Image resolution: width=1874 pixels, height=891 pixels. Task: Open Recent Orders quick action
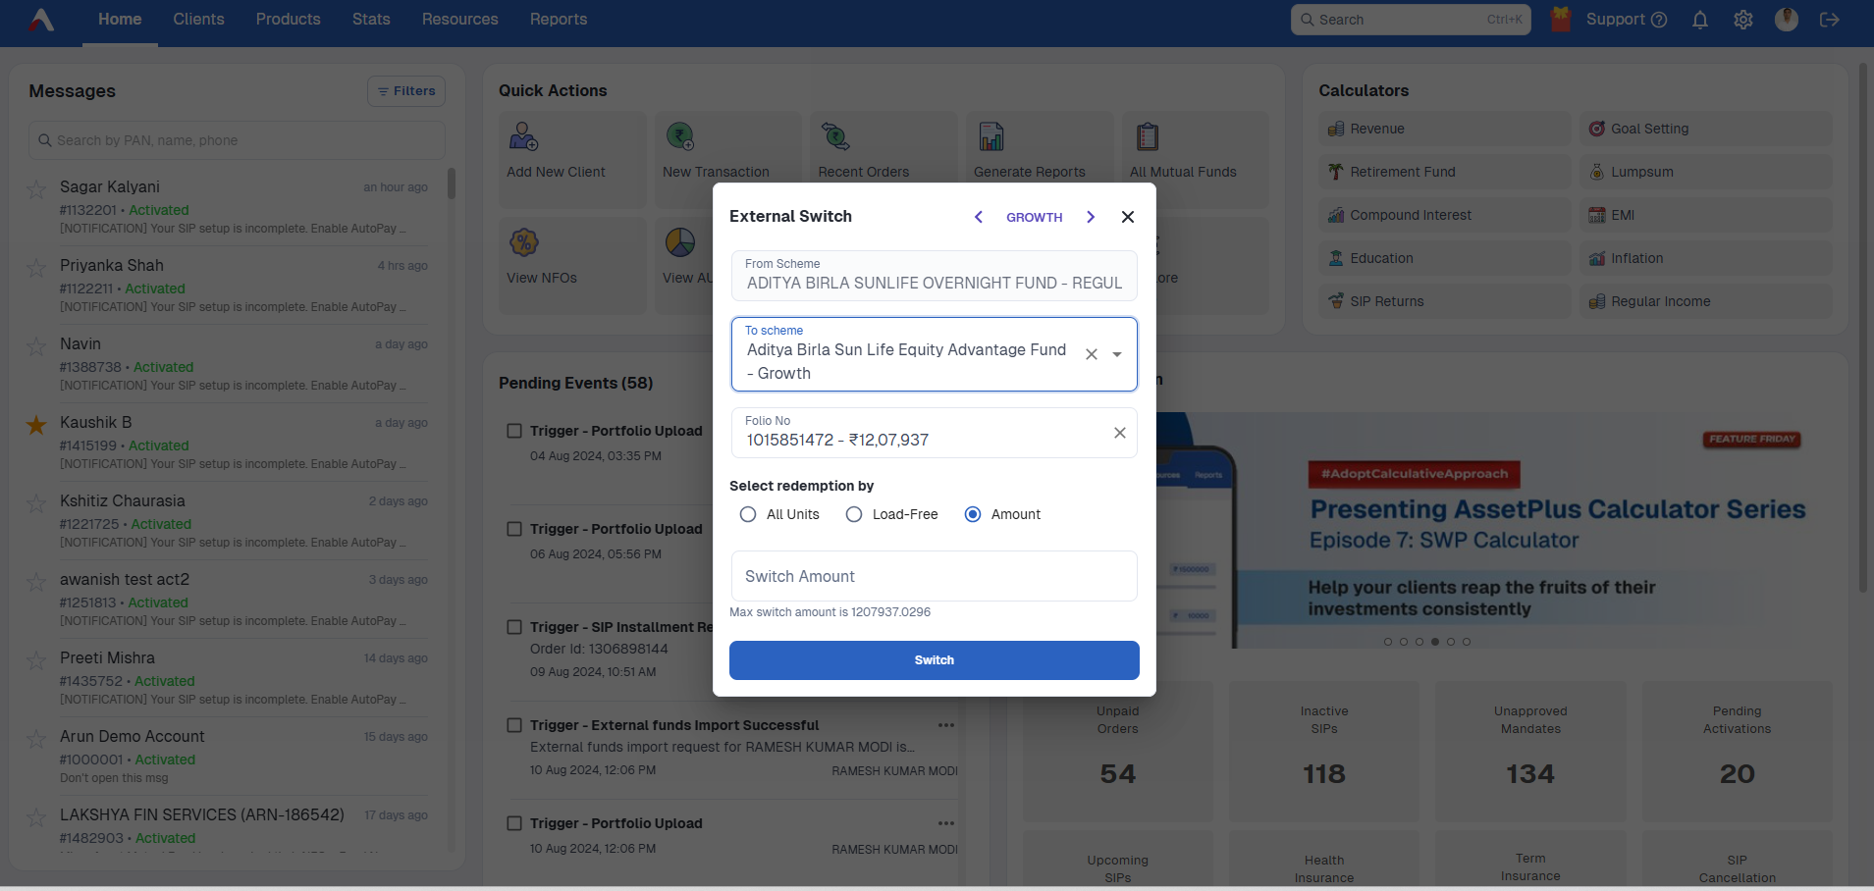point(883,160)
